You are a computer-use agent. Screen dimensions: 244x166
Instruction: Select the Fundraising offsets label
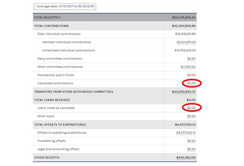click(x=52, y=141)
